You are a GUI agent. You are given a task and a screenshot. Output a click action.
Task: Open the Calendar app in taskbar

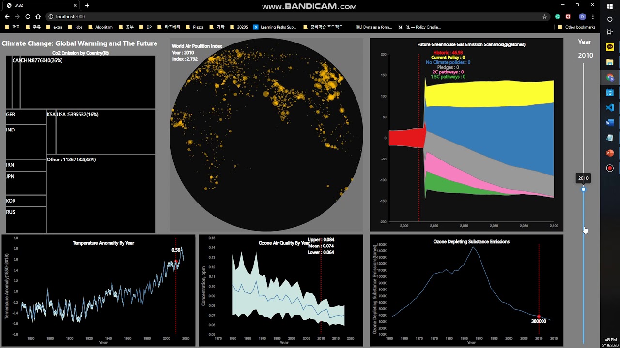tap(610, 92)
